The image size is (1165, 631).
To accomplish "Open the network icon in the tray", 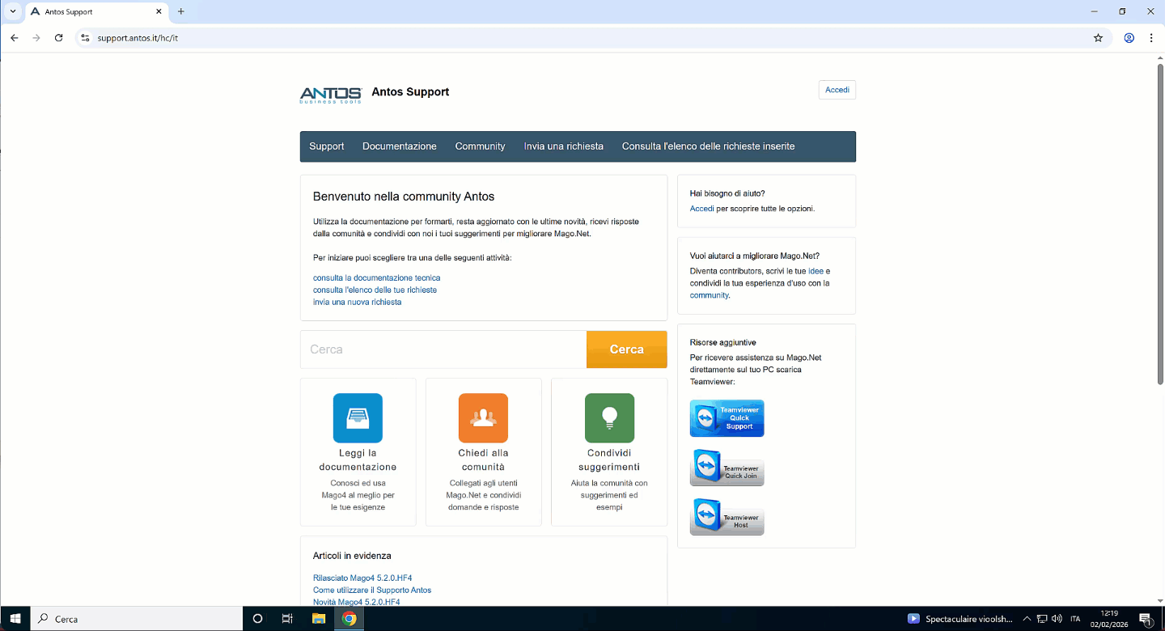I will pyautogui.click(x=1042, y=619).
